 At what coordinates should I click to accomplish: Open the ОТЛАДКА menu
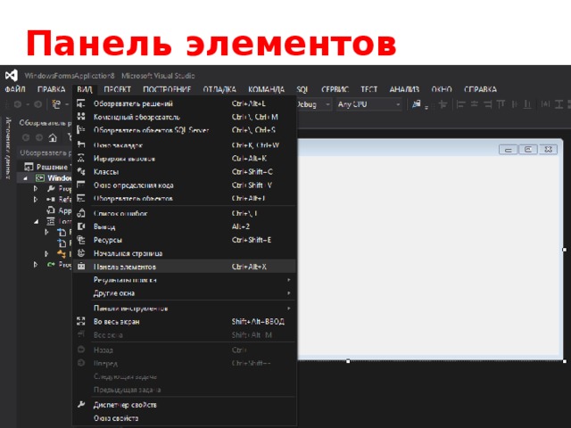(x=219, y=89)
